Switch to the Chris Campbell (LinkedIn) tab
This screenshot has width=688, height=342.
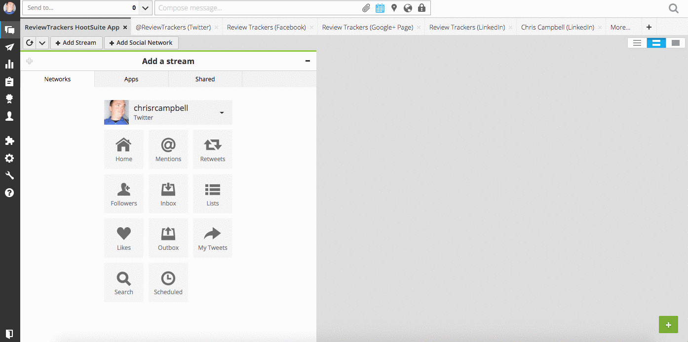558,28
